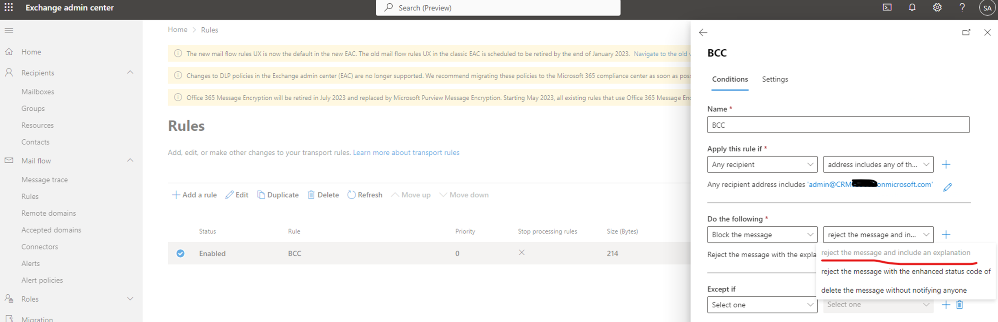
Task: Click Move up in toolbar
Action: [x=411, y=195]
